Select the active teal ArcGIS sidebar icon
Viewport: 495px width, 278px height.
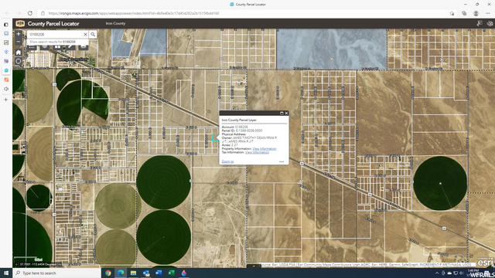coord(6,70)
